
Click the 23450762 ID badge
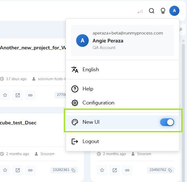click(160, 170)
